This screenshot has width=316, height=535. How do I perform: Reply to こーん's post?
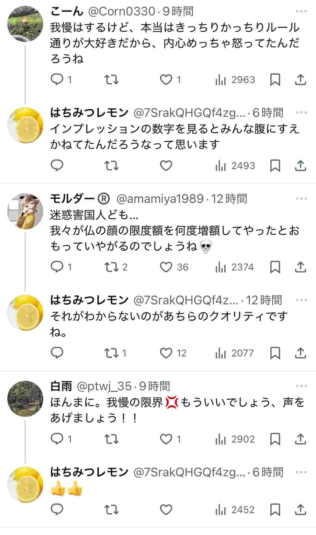tap(57, 80)
